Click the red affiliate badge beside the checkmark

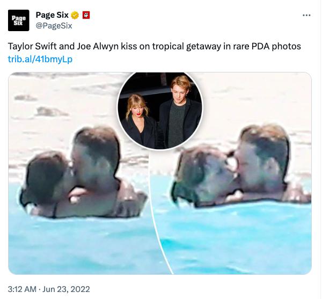86,14
